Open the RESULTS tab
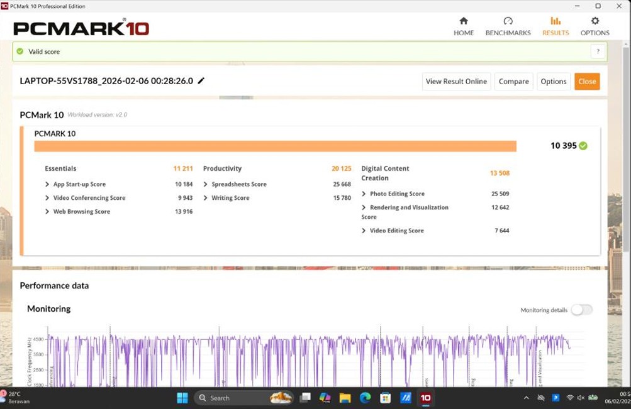Image resolution: width=631 pixels, height=409 pixels. 556,26
